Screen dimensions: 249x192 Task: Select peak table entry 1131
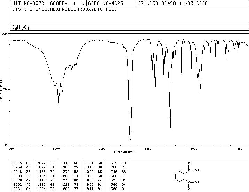(x=89, y=163)
